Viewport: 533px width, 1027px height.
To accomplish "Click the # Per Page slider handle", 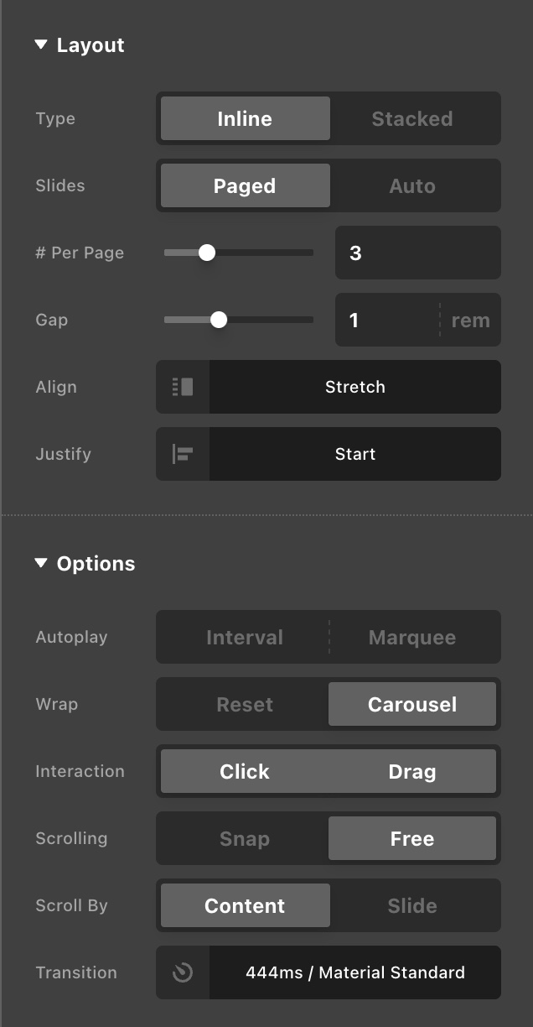I will (x=207, y=253).
